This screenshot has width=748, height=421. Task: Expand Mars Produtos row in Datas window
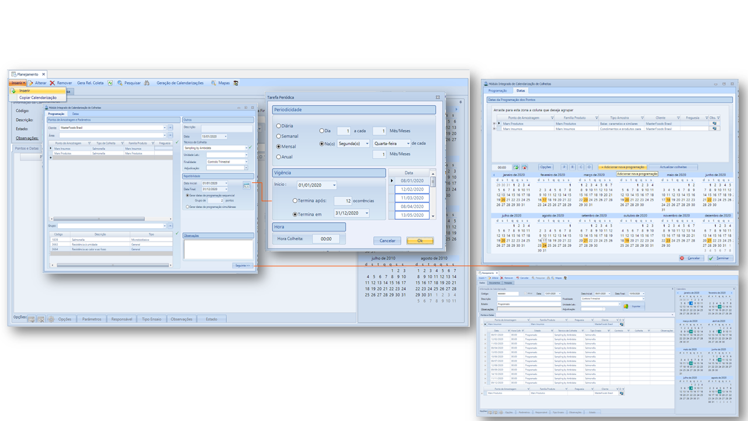tap(494, 123)
